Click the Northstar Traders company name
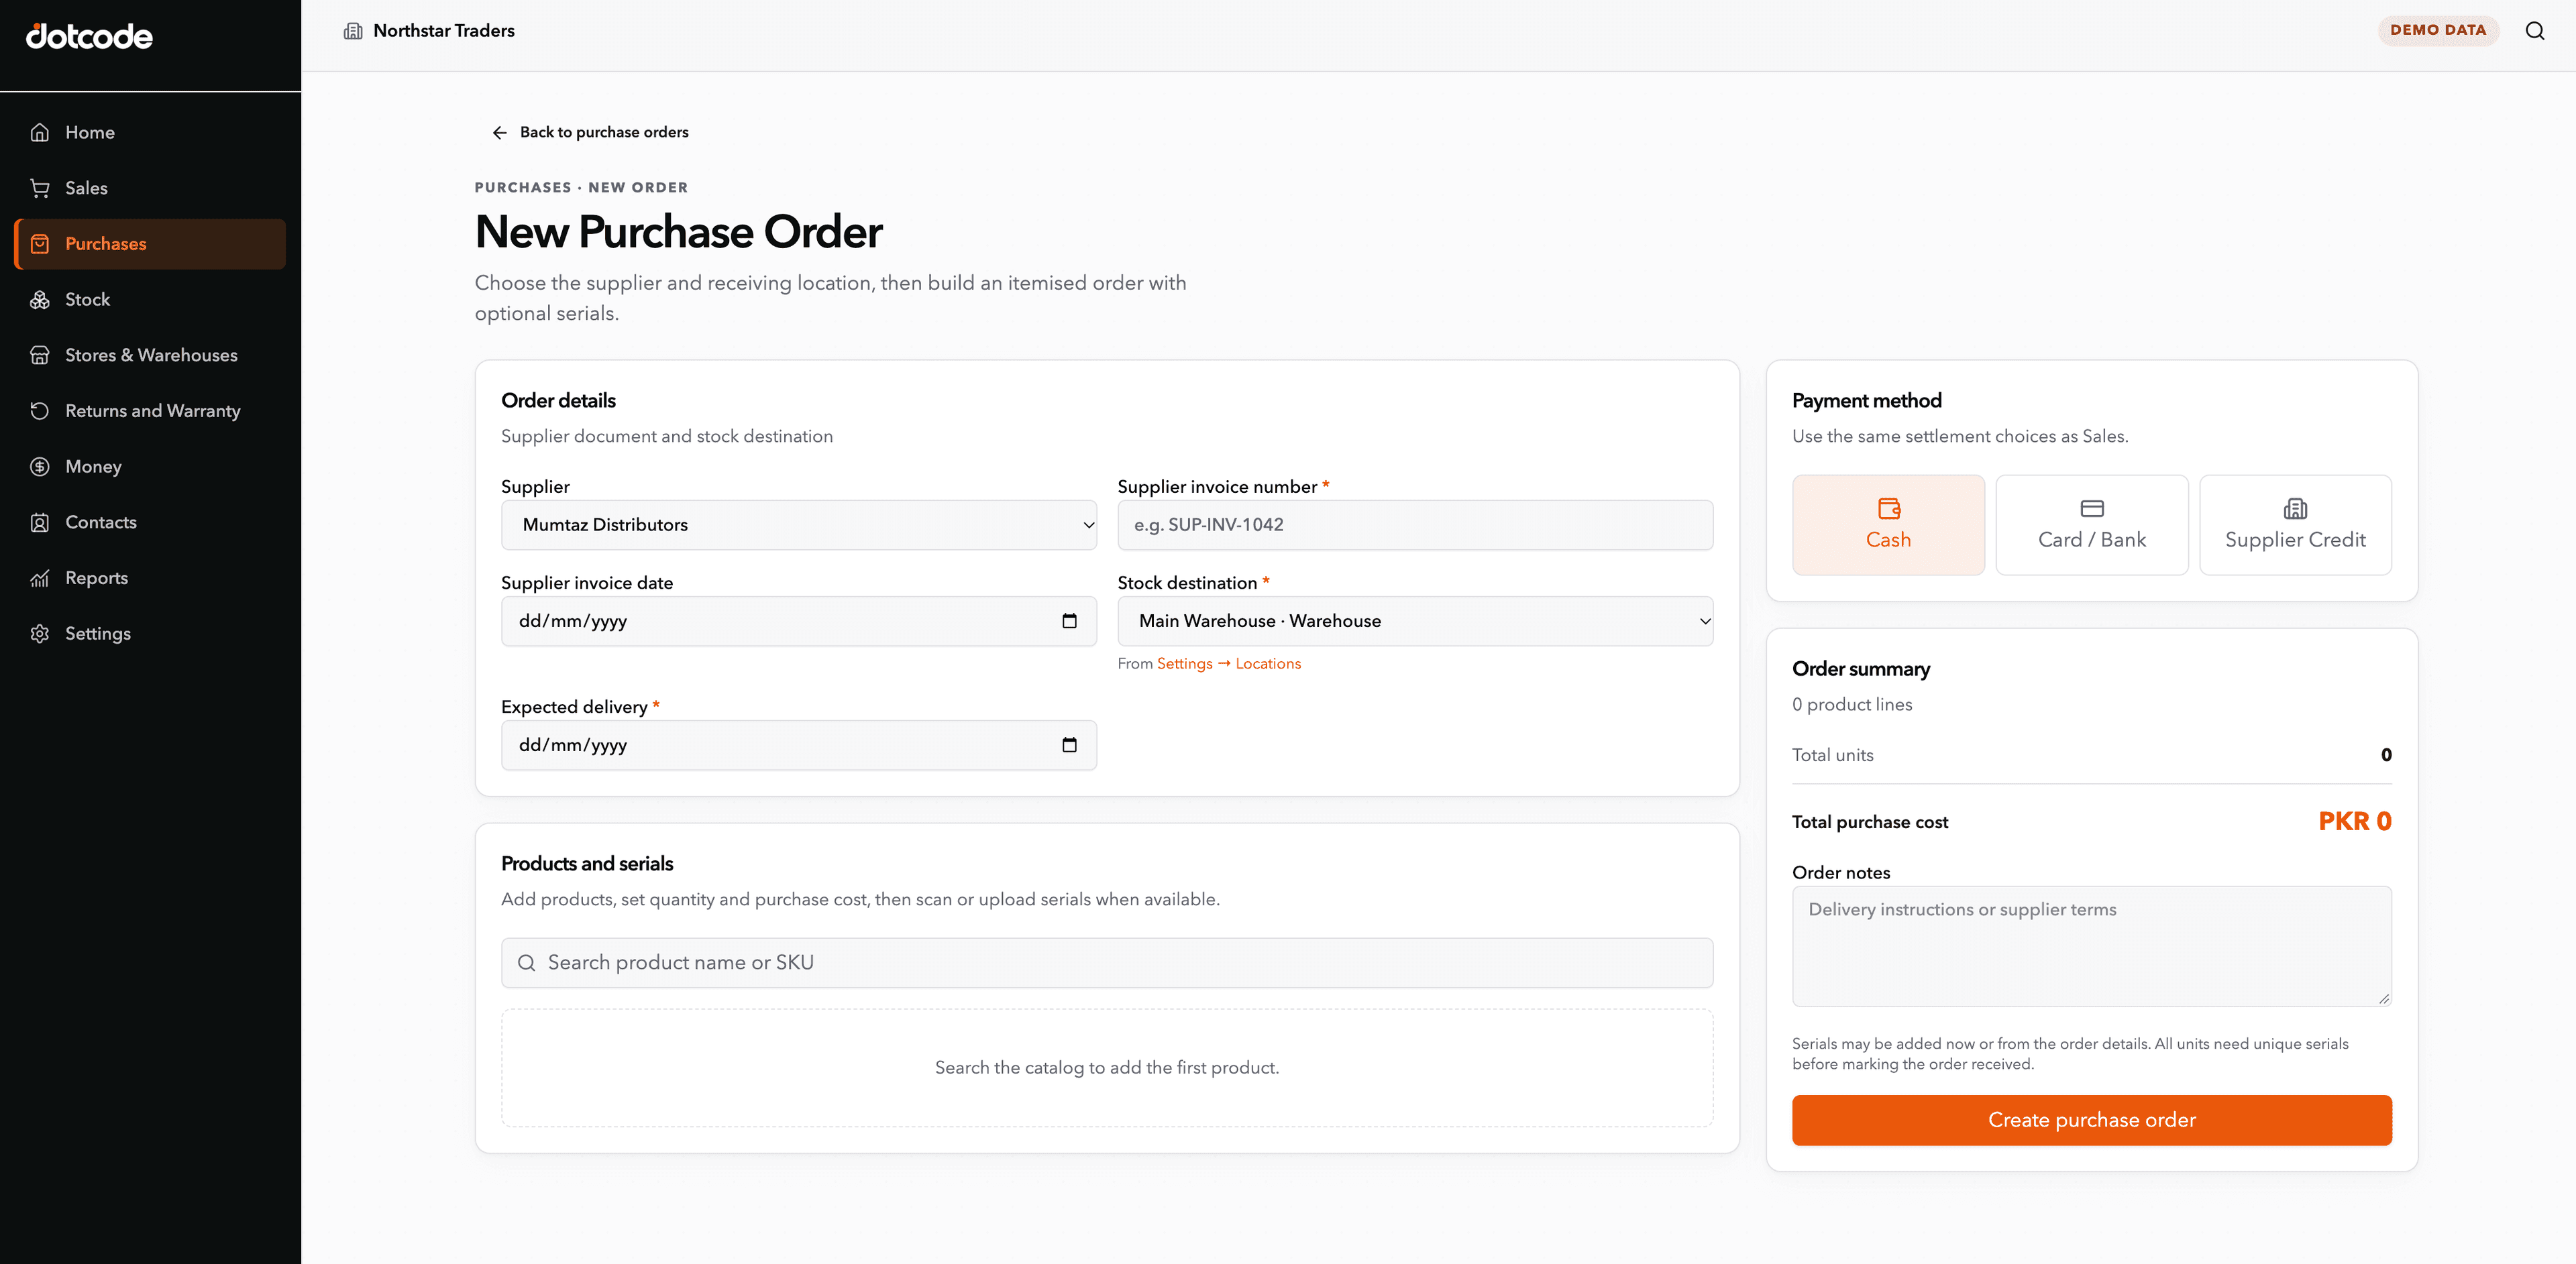 click(444, 31)
